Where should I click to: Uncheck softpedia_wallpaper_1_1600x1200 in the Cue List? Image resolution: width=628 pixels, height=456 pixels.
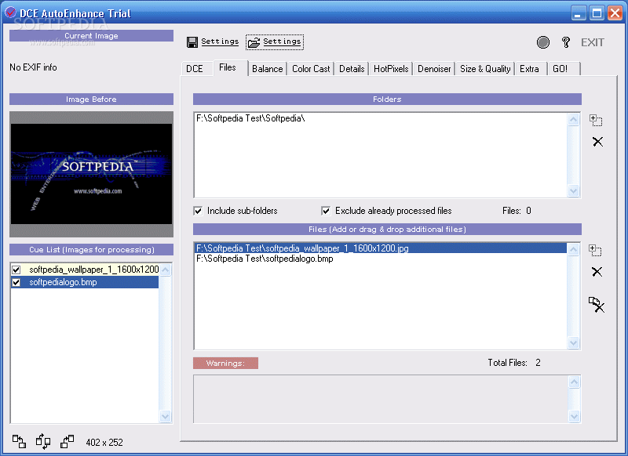[16, 270]
